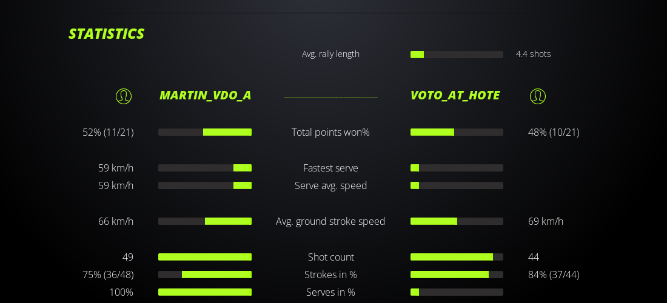667x303 pixels.
Task: Click MARTIN_VDO_A's Serve avg. speed bar
Action: tap(205, 185)
